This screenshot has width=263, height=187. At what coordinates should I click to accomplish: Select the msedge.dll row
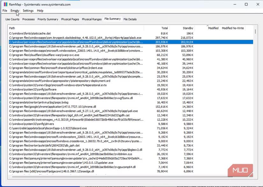pos(131,171)
